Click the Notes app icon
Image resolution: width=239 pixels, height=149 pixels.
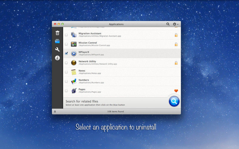74,72
